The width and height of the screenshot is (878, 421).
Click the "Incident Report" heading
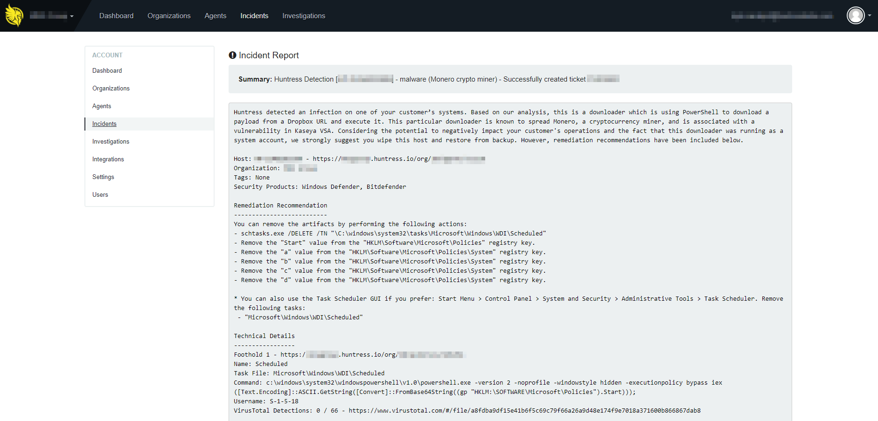click(x=269, y=55)
